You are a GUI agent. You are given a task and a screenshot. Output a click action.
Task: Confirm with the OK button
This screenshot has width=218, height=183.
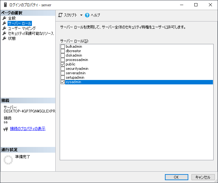(177, 177)
